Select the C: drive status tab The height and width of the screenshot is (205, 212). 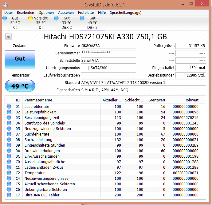point(15,23)
